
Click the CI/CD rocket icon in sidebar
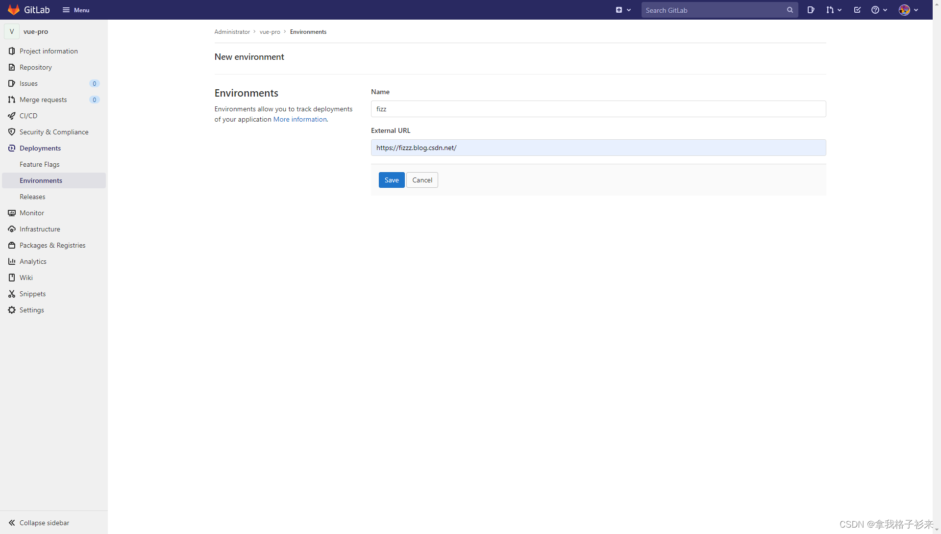point(12,116)
